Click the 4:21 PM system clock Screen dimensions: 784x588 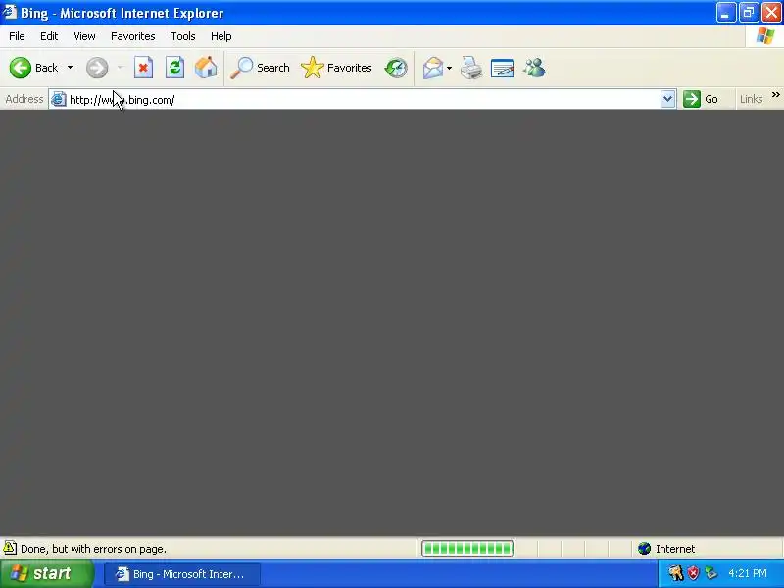(x=748, y=573)
